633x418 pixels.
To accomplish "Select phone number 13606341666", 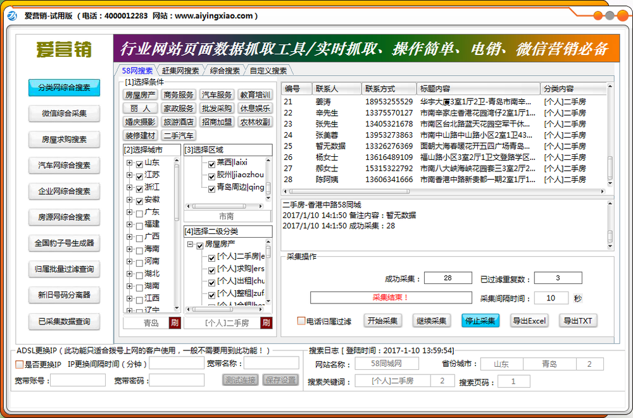I will 389,180.
